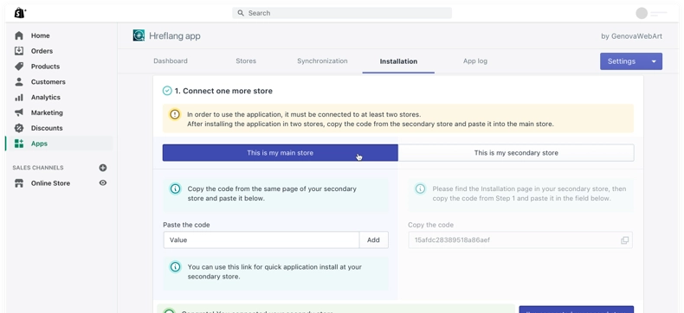The image size is (684, 313).
Task: Switch to the Stores tab
Action: pyautogui.click(x=246, y=61)
